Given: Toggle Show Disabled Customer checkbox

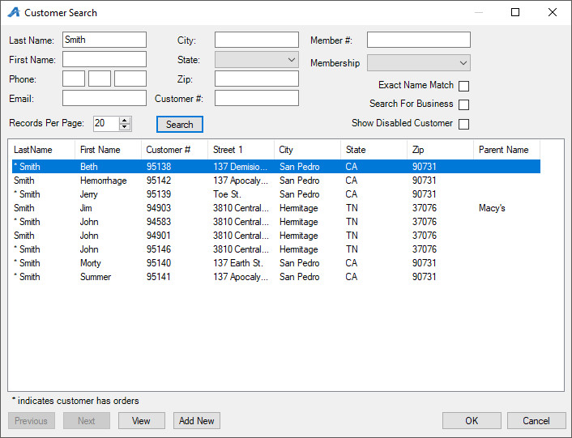Looking at the screenshot, I should (x=463, y=124).
